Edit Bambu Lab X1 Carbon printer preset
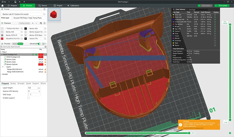Screen dimensions: 234x137 pyautogui.click(x=44, y=14)
